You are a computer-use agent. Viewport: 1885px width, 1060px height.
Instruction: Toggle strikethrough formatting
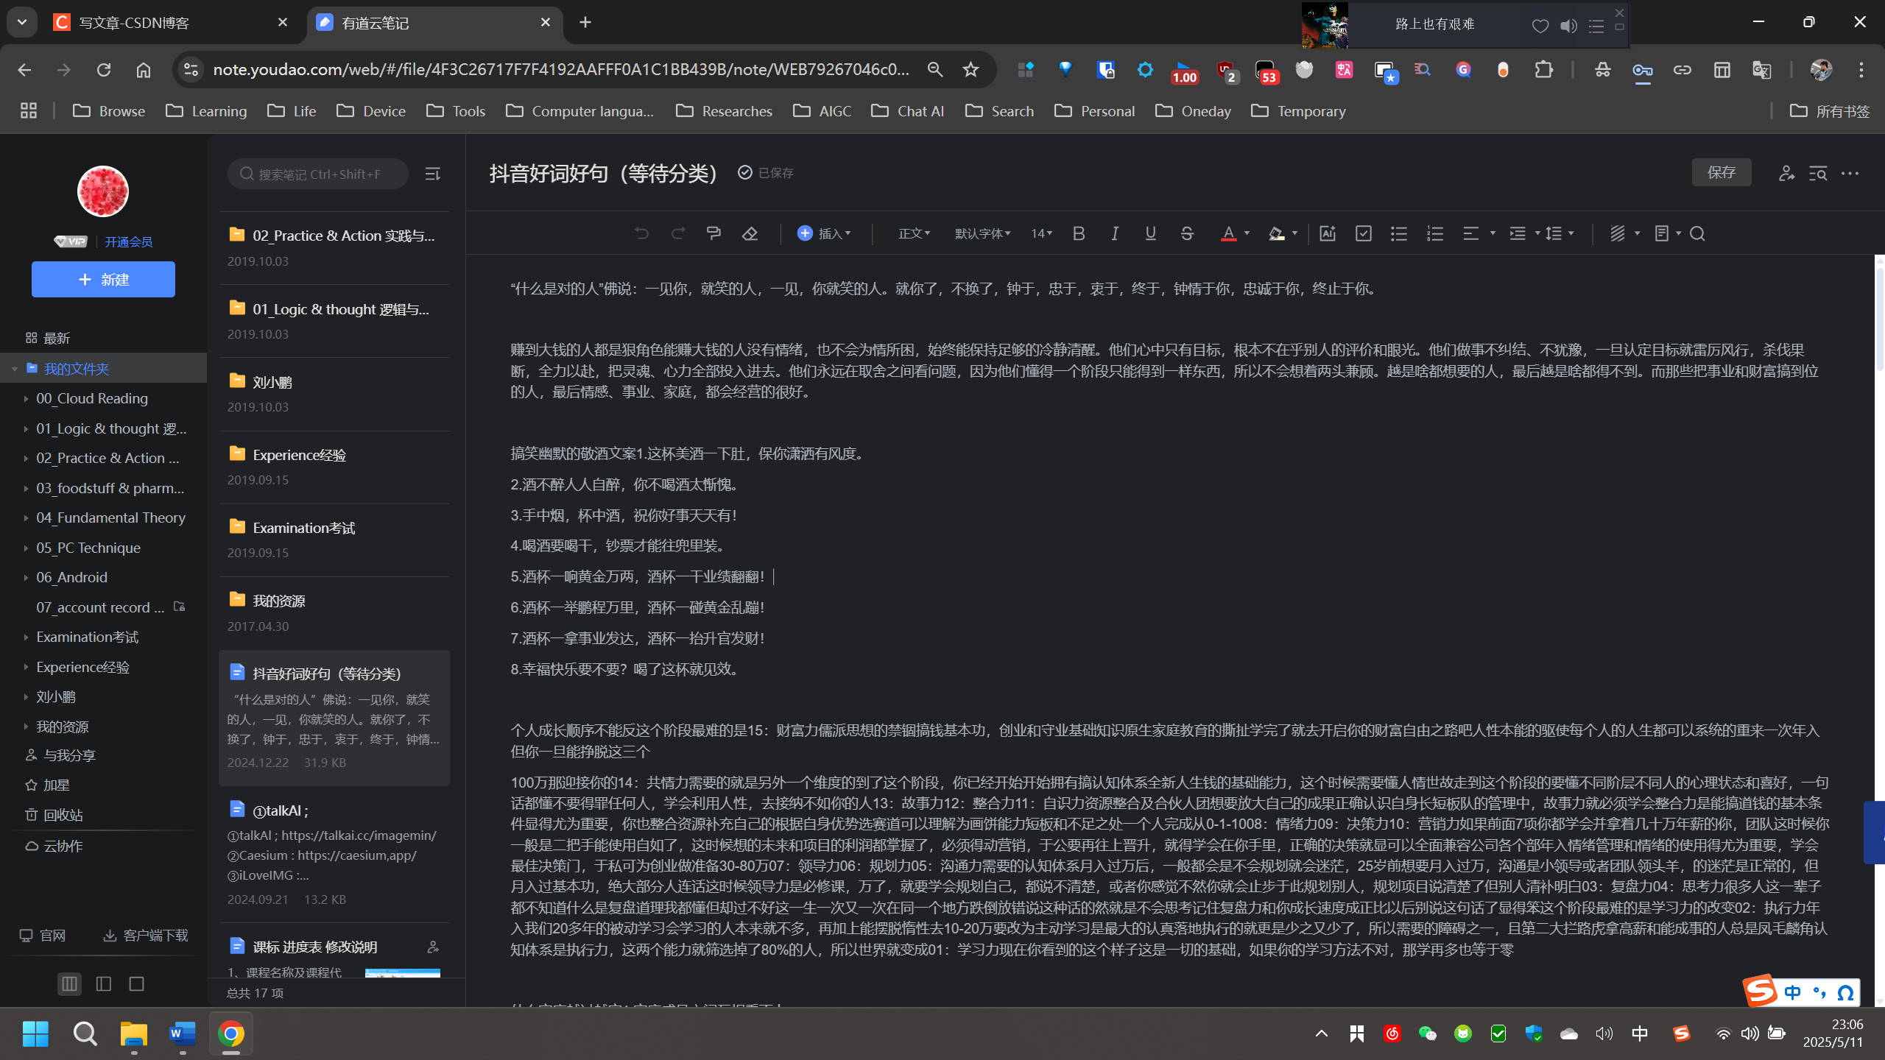coord(1187,233)
